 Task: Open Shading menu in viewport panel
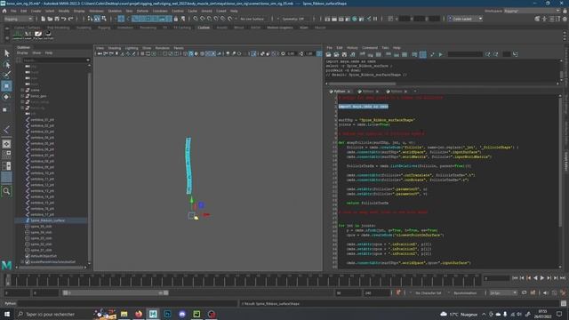[x=115, y=48]
